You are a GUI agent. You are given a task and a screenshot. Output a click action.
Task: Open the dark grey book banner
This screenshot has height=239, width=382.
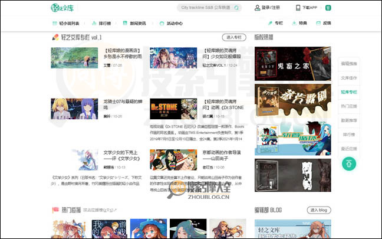[x=293, y=175]
